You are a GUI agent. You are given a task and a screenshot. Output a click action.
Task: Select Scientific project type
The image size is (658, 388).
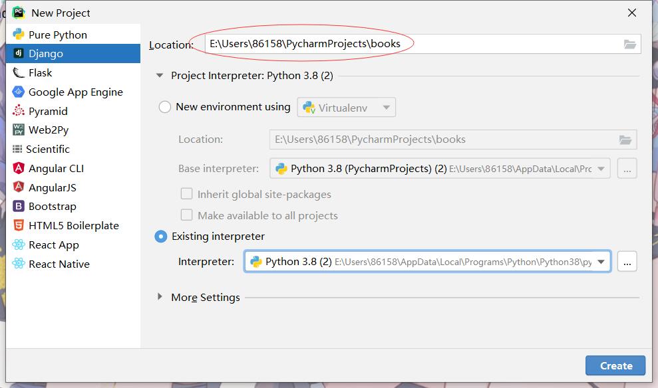point(73,149)
